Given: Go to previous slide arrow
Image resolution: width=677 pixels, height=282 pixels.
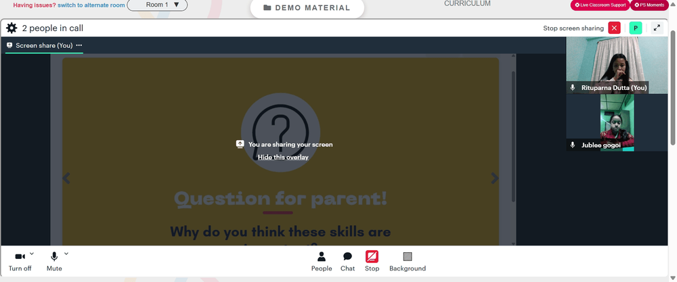Looking at the screenshot, I should 66,178.
